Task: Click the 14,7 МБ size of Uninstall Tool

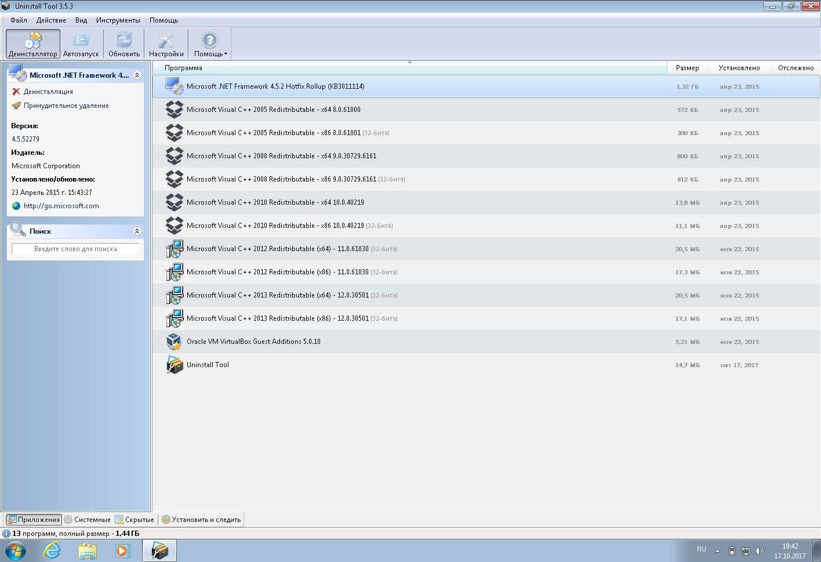Action: coord(687,365)
